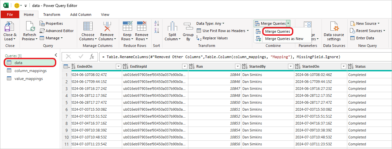Select row 1 header
392x149 pixels.
[x=67, y=75]
